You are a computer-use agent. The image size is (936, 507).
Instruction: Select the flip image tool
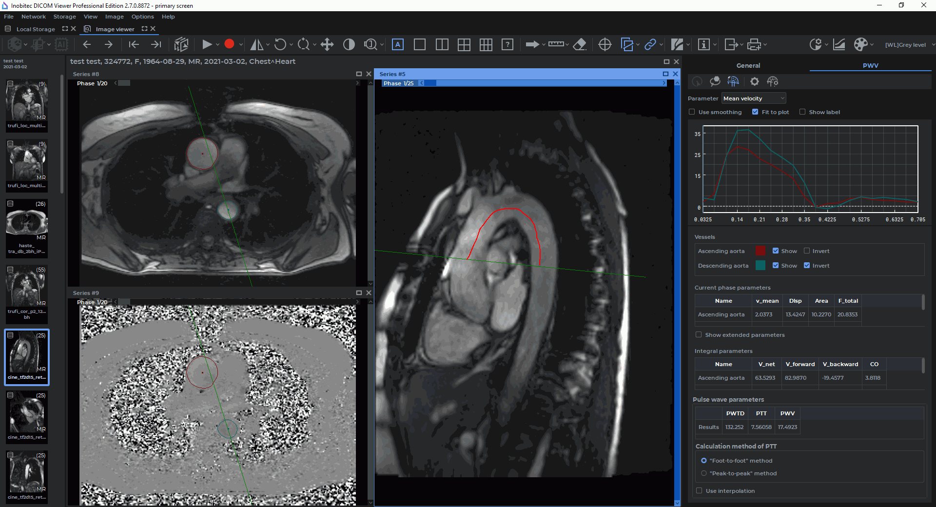pyautogui.click(x=256, y=44)
